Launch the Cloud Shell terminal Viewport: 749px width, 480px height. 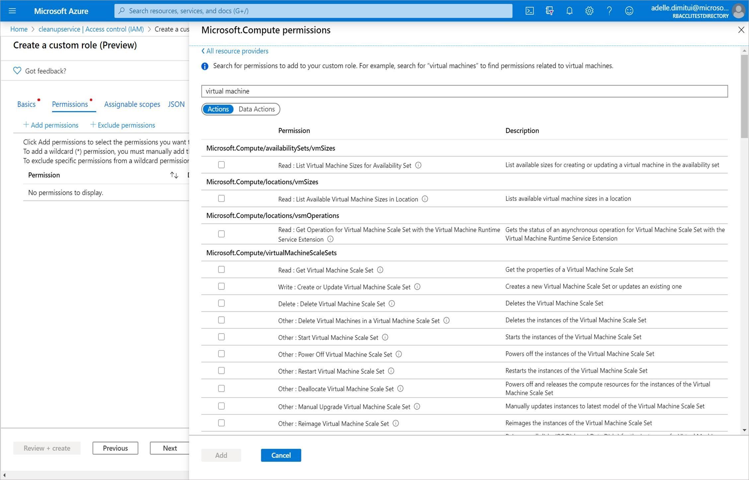[x=529, y=10]
